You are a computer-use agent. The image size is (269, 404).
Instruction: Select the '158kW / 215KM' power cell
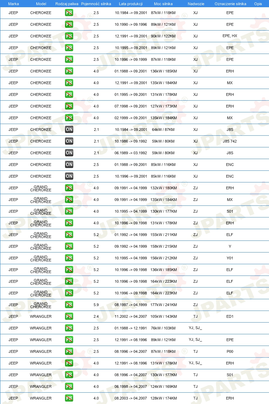(163, 246)
